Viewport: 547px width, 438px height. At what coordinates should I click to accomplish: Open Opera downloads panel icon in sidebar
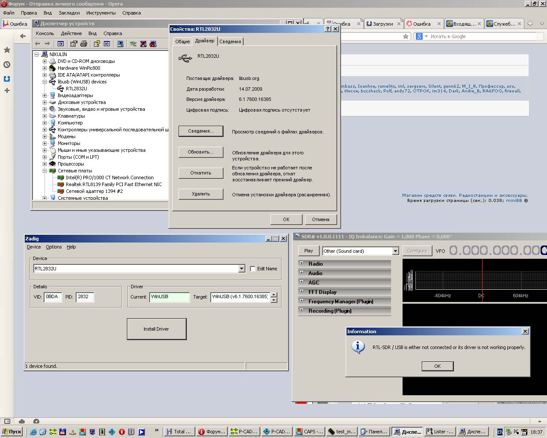click(7, 79)
